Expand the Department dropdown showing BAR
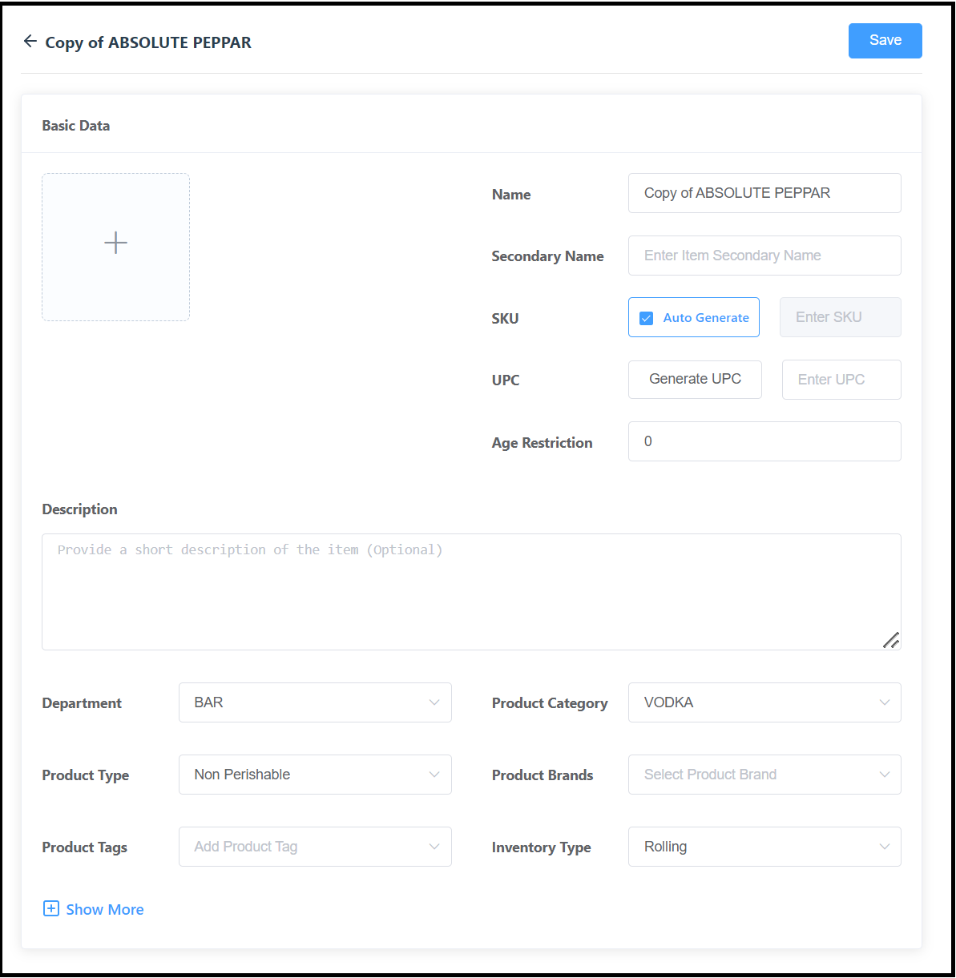 [315, 702]
